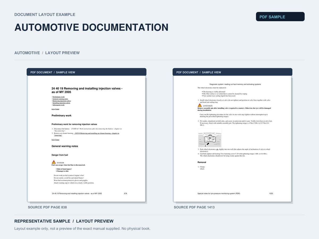The width and height of the screenshot is (319, 239).
Task: Click top of page link above General warning notes heading
Action: [x=55, y=140]
